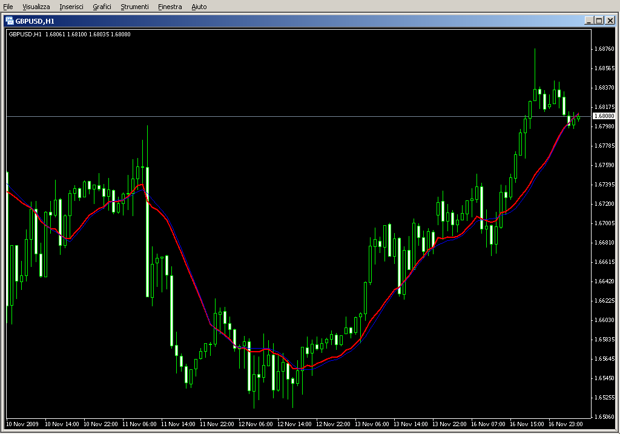
Task: Click the 16 Nov 07:00 time label
Action: coord(489,424)
